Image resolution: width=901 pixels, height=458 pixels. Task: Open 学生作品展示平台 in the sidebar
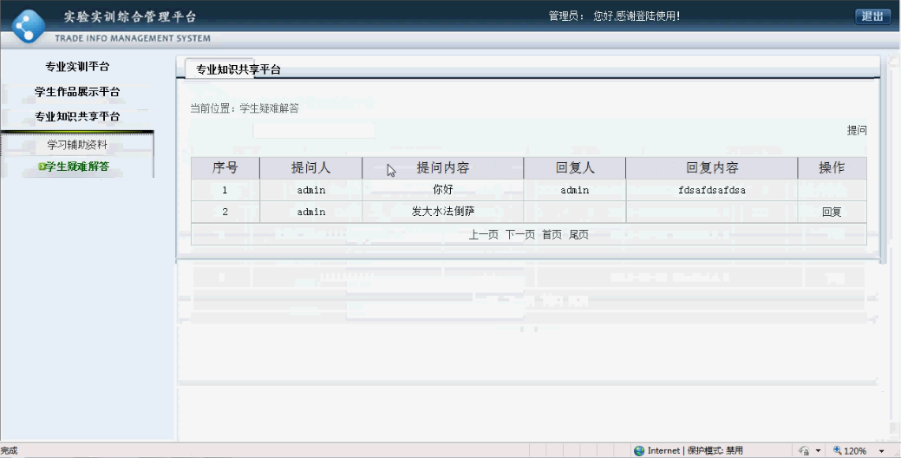coord(77,92)
